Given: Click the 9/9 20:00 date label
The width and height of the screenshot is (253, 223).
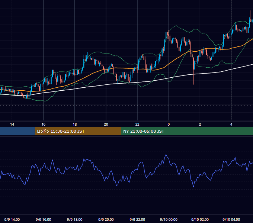Looking at the screenshot, I should tap(106, 220).
